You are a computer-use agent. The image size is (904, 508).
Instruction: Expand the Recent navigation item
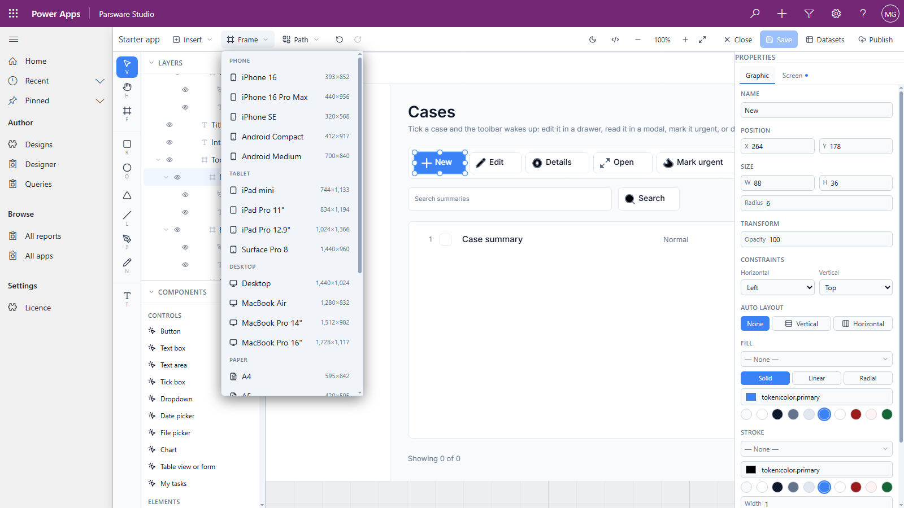(100, 81)
